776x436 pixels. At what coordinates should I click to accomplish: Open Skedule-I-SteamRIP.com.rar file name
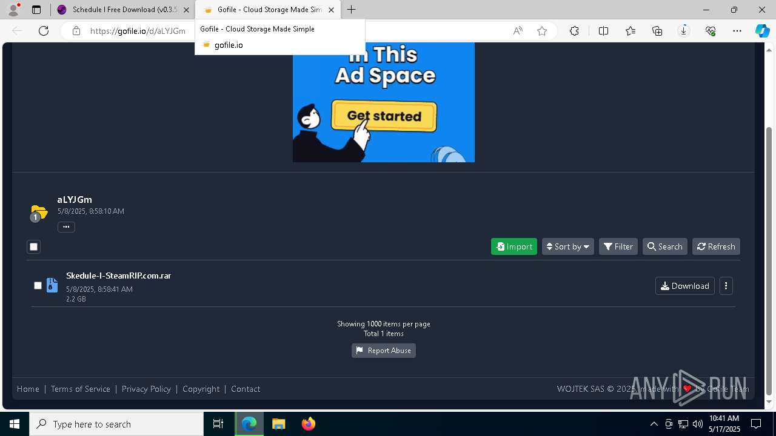pyautogui.click(x=118, y=276)
